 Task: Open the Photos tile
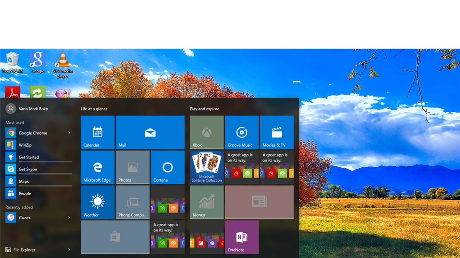click(133, 167)
